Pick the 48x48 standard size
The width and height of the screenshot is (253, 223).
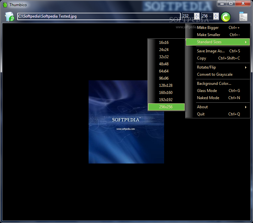pyautogui.click(x=166, y=64)
